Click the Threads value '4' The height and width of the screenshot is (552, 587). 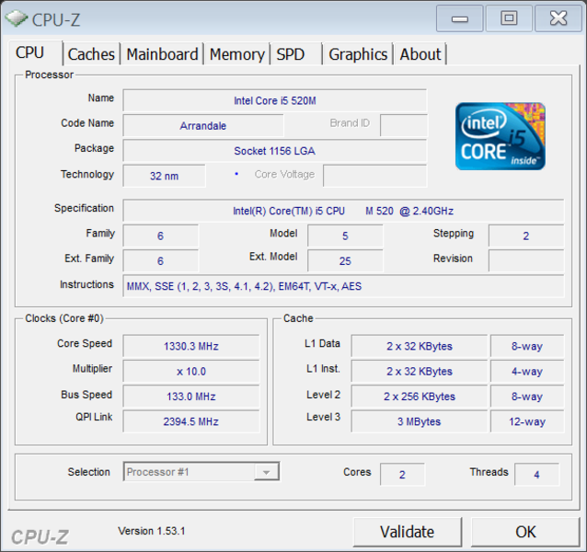coord(536,474)
